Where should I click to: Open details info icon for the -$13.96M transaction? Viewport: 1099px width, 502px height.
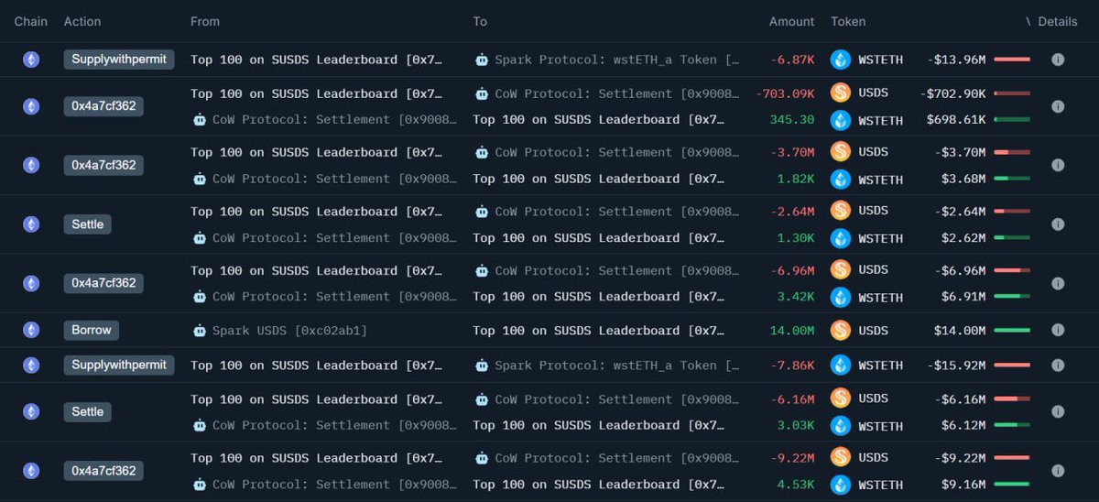[x=1058, y=60]
